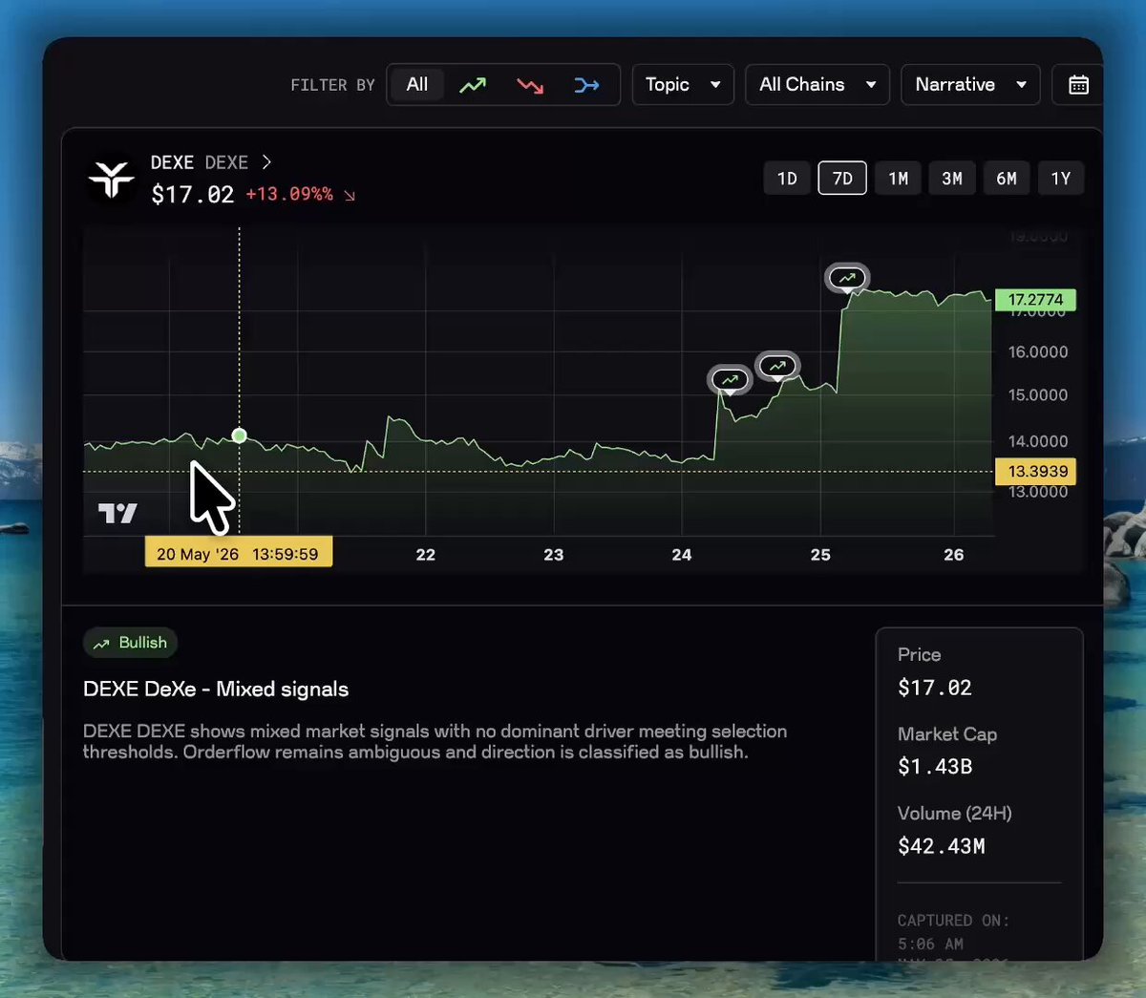The image size is (1146, 998).
Task: Click the first bullish marker on the 24th
Action: pos(730,380)
